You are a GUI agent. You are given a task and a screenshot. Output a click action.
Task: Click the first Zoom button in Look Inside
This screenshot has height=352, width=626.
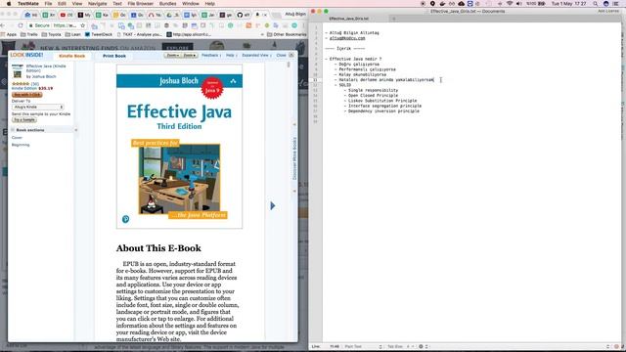pyautogui.click(x=172, y=56)
